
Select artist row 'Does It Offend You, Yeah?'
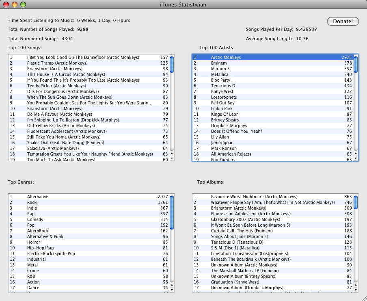pyautogui.click(x=273, y=132)
